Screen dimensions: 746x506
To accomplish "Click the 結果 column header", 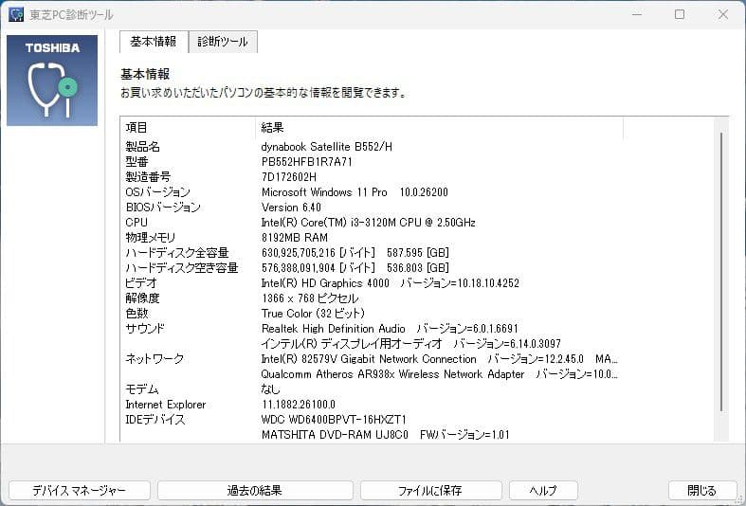I will click(439, 128).
